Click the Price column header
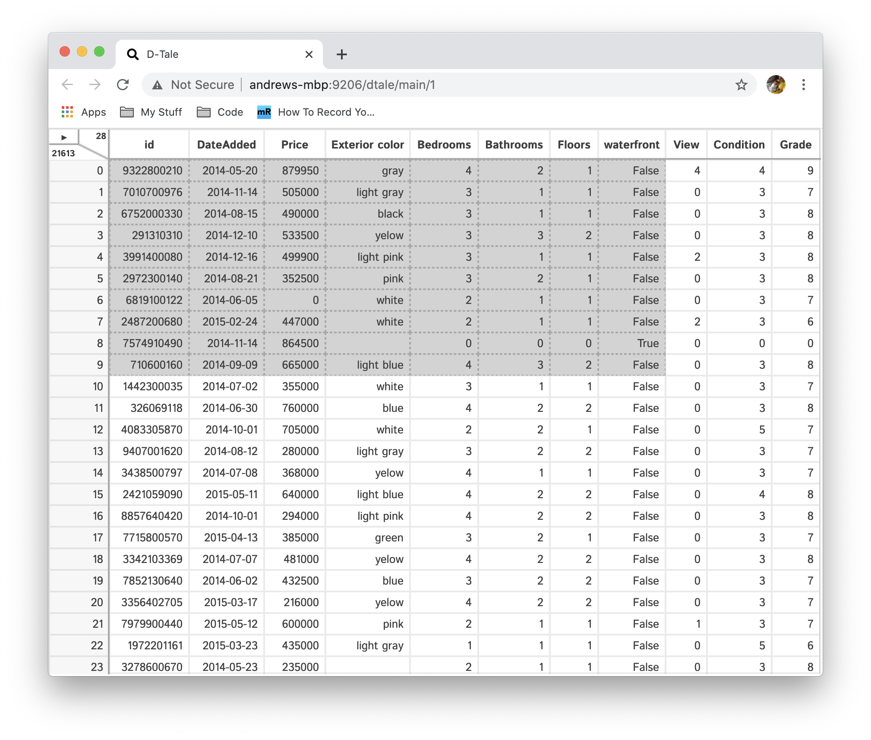871x740 pixels. click(294, 145)
